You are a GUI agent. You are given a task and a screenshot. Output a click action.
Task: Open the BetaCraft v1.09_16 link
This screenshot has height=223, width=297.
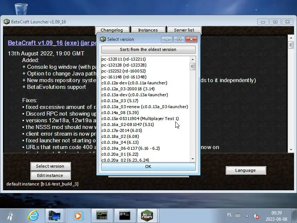35,43
